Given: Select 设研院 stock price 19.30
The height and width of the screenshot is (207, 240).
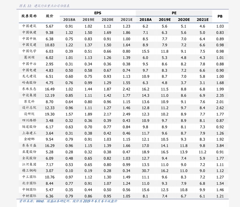Looking at the screenshot, I should [50, 114].
